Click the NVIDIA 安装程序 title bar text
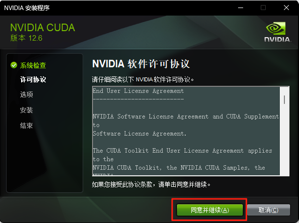 click(x=27, y=8)
